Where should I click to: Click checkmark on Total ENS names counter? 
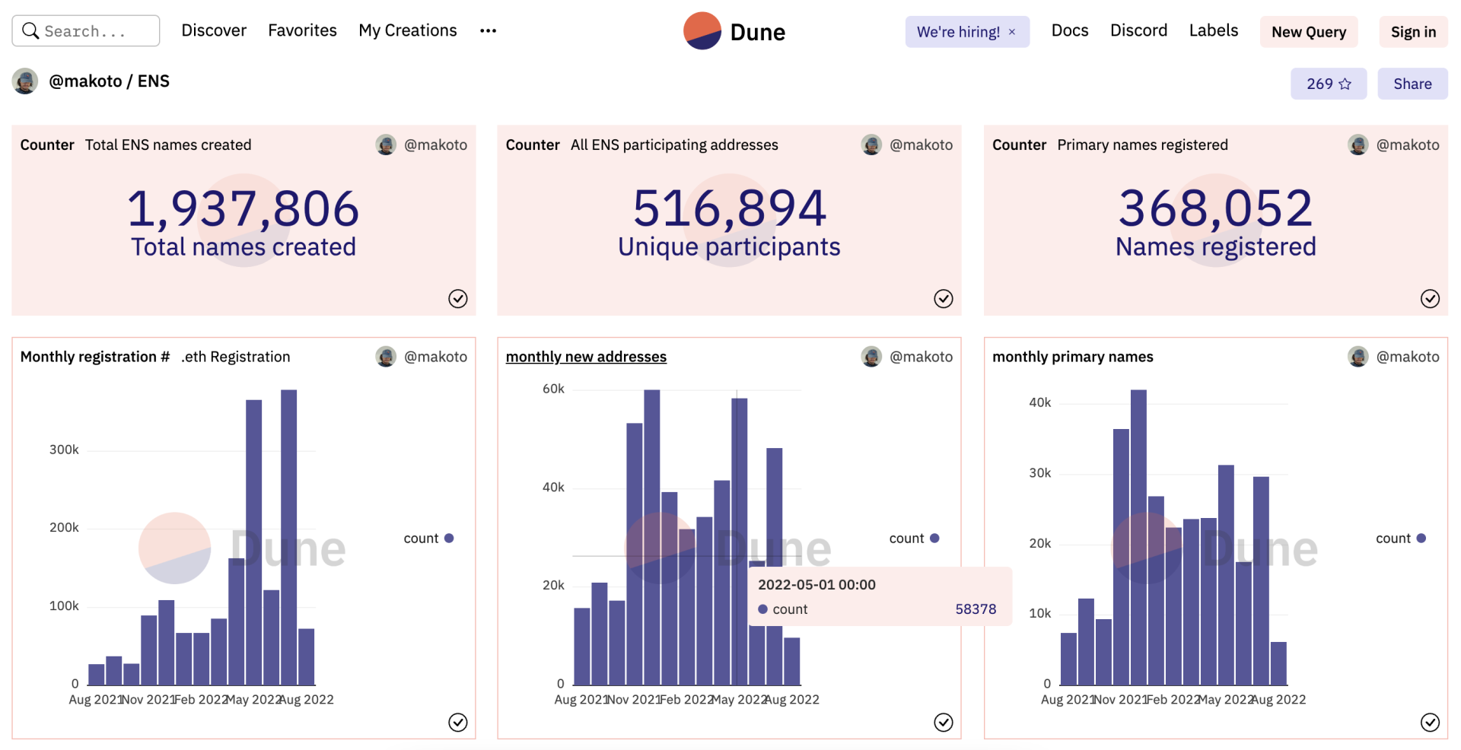point(458,299)
